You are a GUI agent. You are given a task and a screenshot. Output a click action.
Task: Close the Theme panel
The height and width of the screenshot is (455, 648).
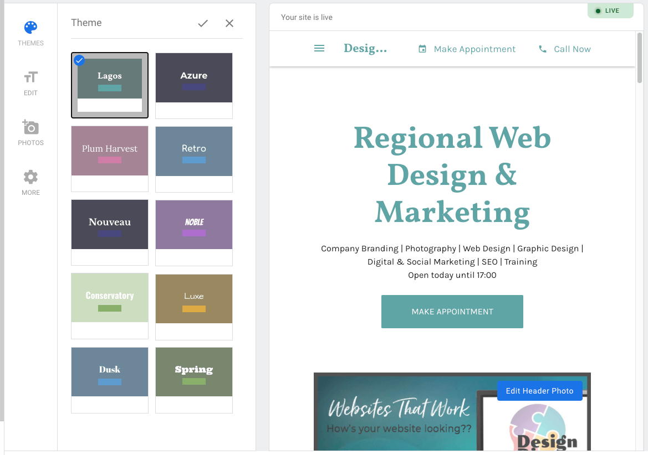229,23
